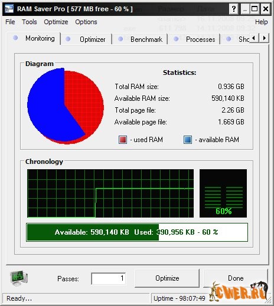
Task: Click the RAM Saver Pro title bar icon
Action: tap(9, 9)
